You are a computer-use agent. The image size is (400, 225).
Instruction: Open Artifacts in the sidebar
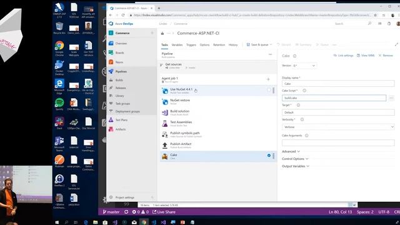[x=121, y=129]
